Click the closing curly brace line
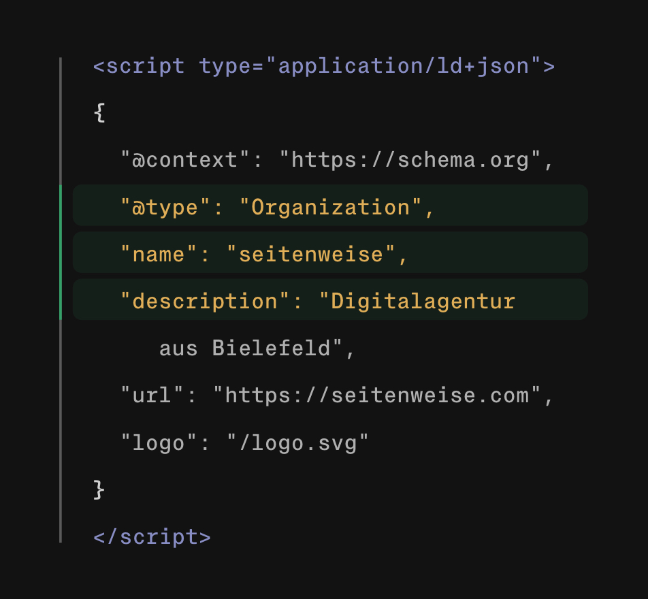 point(99,490)
